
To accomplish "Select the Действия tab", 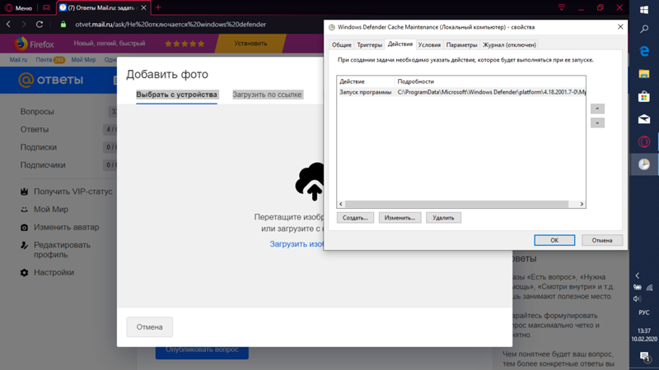I will tap(400, 44).
